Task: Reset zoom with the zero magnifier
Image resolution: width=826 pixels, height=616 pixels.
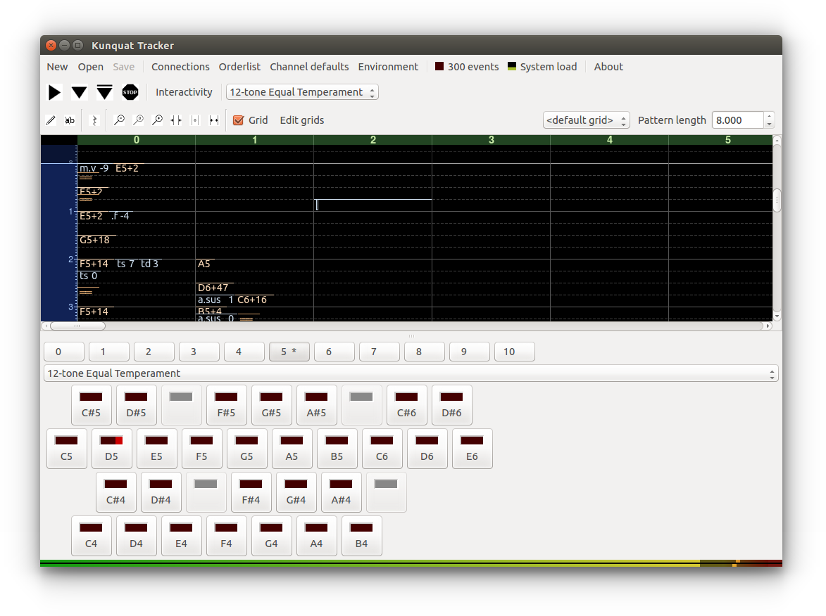Action: 139,120
